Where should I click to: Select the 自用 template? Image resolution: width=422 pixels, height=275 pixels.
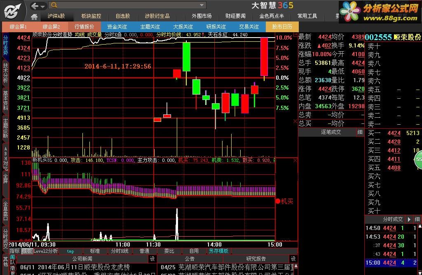194,251
